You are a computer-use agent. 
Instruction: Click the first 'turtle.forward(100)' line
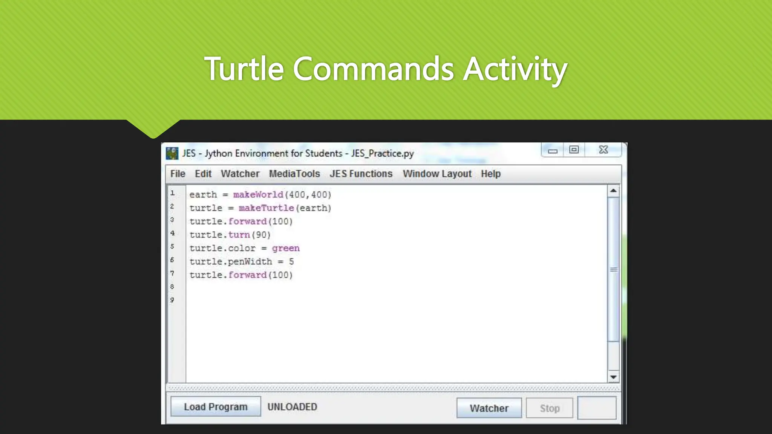tap(241, 222)
